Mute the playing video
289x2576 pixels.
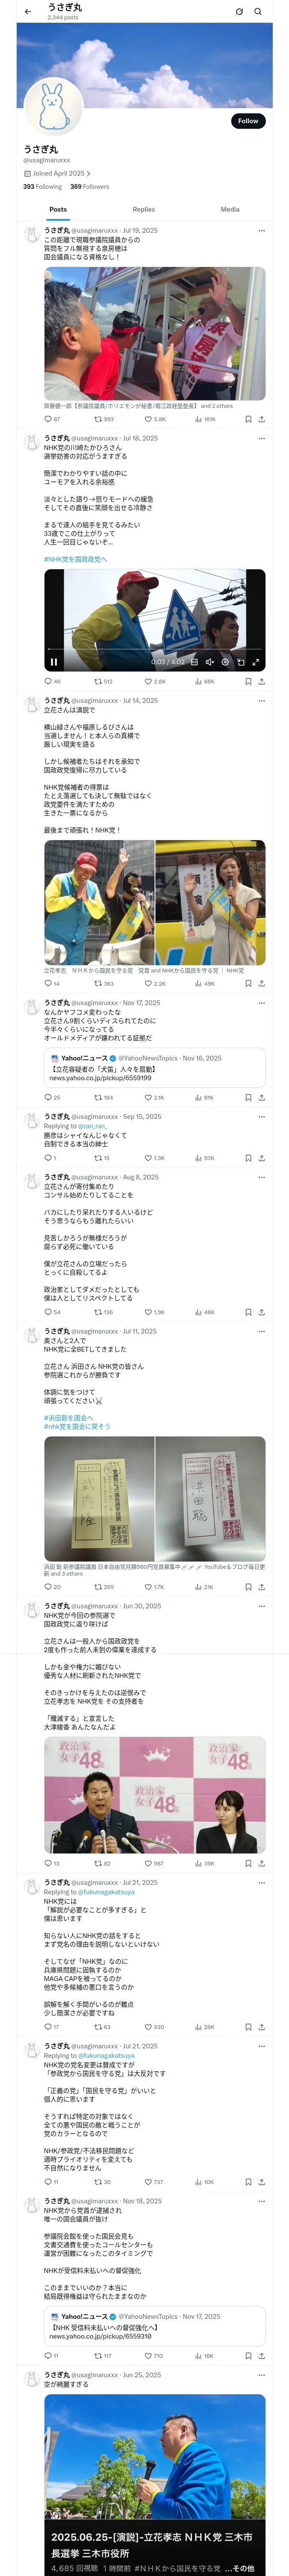pos(209,662)
